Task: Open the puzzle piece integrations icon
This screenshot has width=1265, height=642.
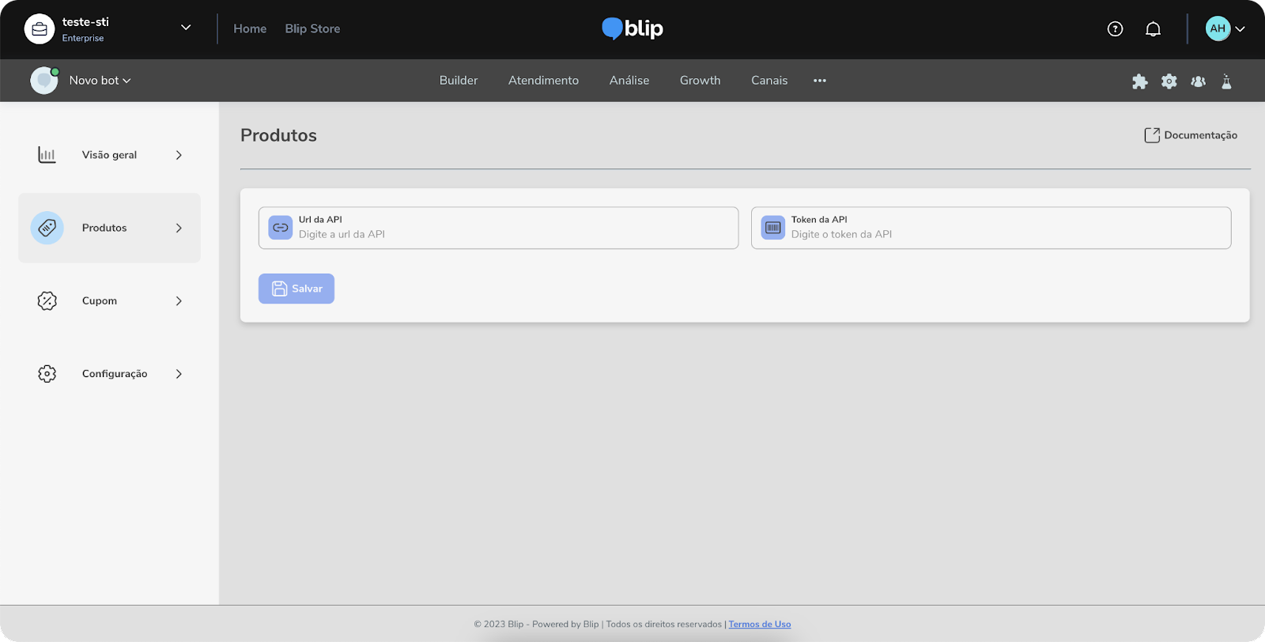Action: (1139, 81)
